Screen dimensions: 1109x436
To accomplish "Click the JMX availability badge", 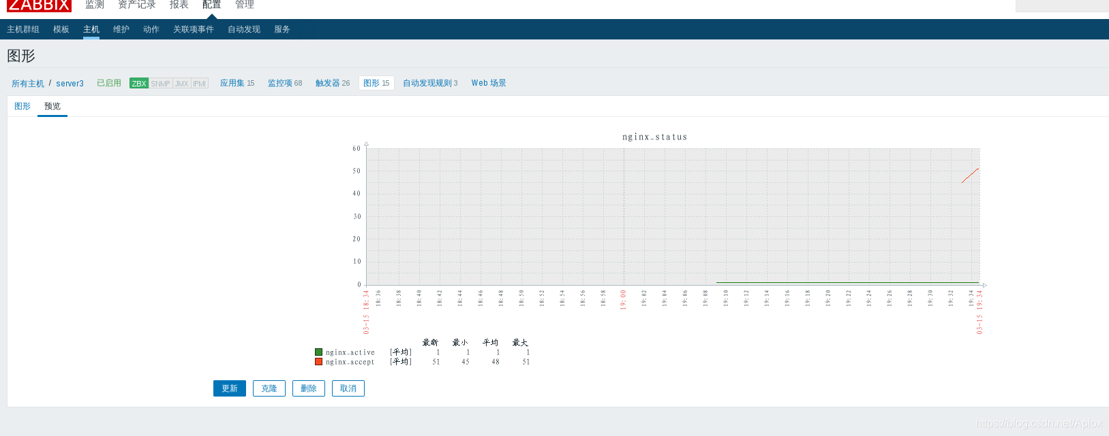I will (x=182, y=83).
